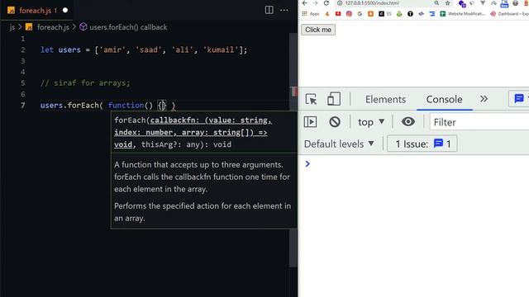Image resolution: width=529 pixels, height=297 pixels.
Task: Open the 'top' JavaScript context dropdown
Action: click(371, 122)
